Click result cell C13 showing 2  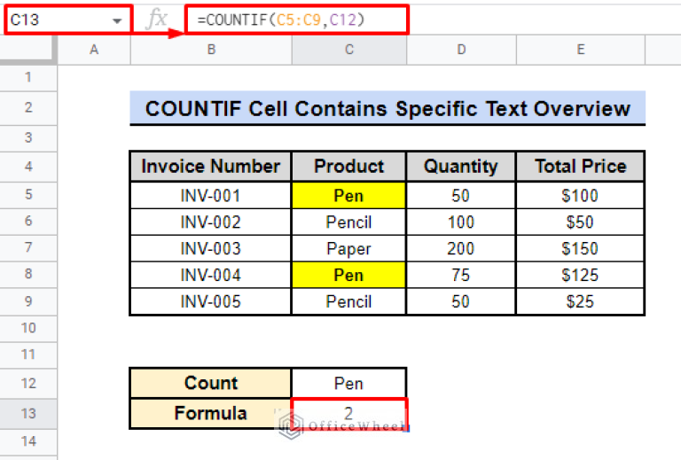click(x=348, y=413)
